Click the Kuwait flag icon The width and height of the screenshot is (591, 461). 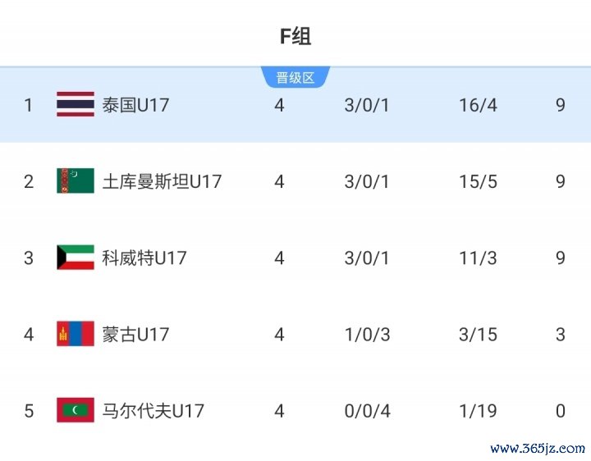[x=75, y=258]
